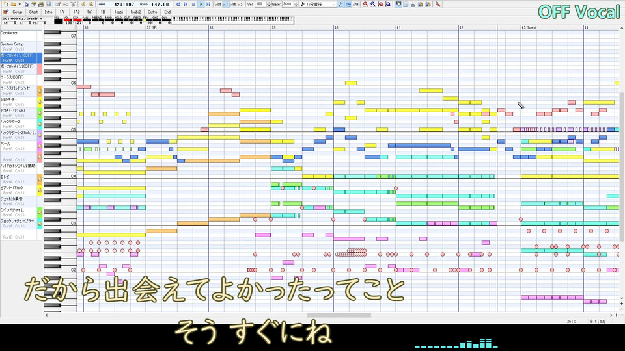The image size is (625, 351).
Task: Select the ジェット効果音 track
Action: coord(21,201)
